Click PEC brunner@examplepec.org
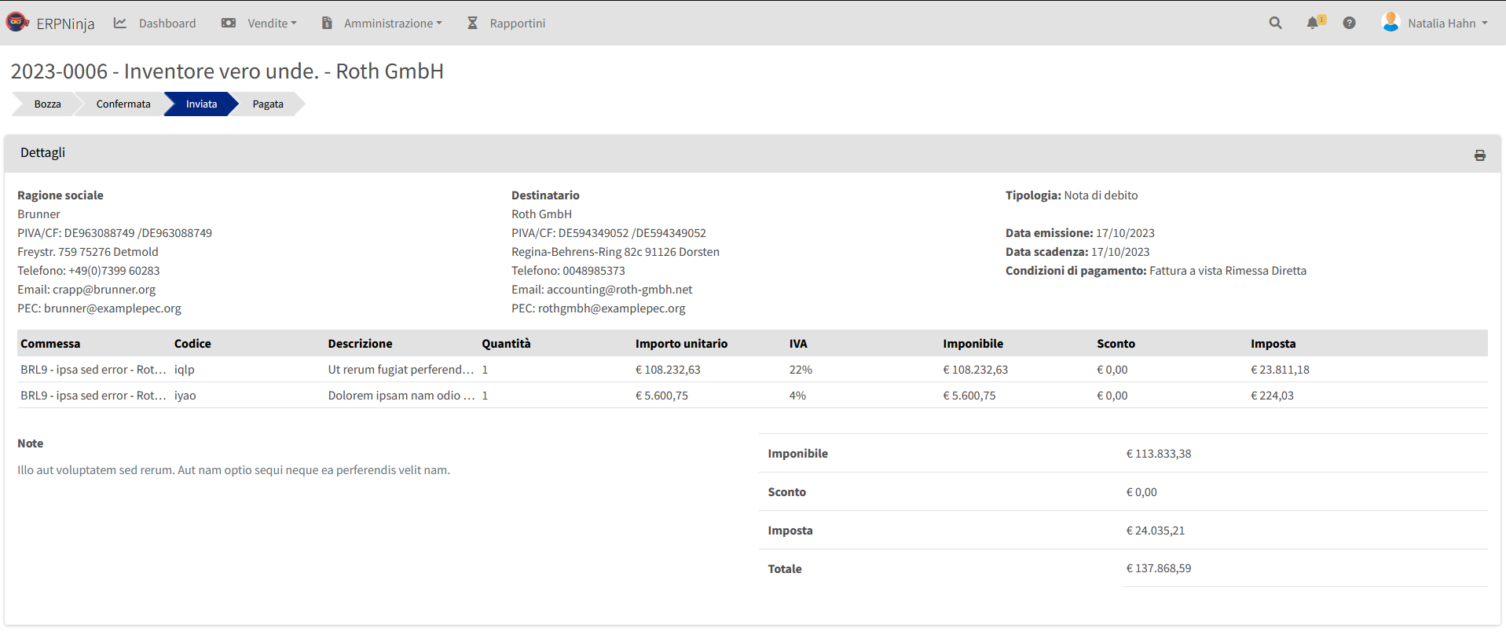The height and width of the screenshot is (635, 1506). pos(112,308)
